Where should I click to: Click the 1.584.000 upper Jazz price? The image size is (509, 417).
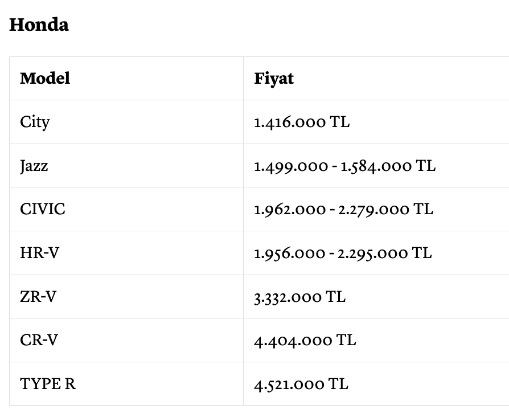coord(376,166)
